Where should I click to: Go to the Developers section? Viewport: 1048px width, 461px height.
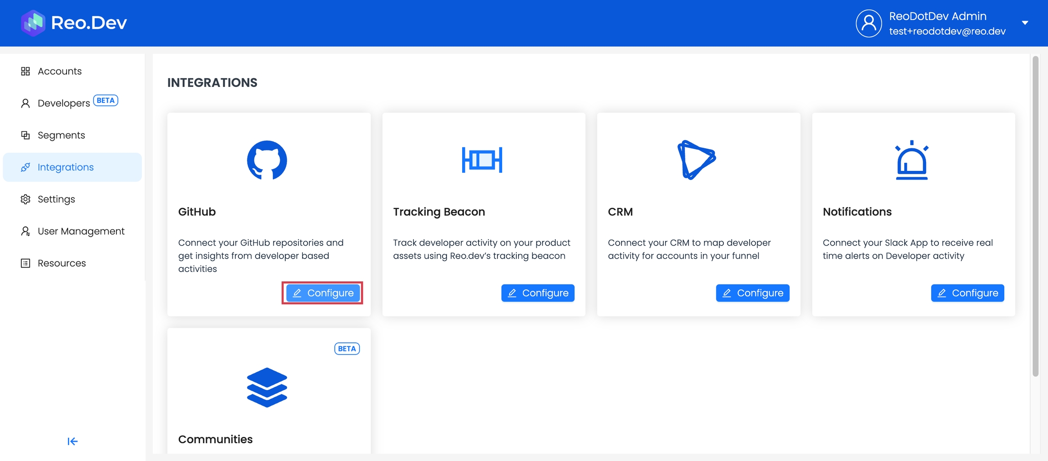point(64,103)
